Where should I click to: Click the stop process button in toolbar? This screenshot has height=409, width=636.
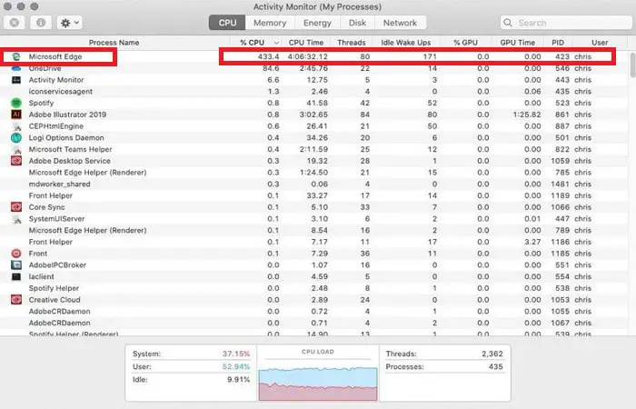(x=15, y=23)
